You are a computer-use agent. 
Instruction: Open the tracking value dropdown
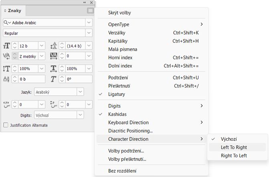(89, 56)
